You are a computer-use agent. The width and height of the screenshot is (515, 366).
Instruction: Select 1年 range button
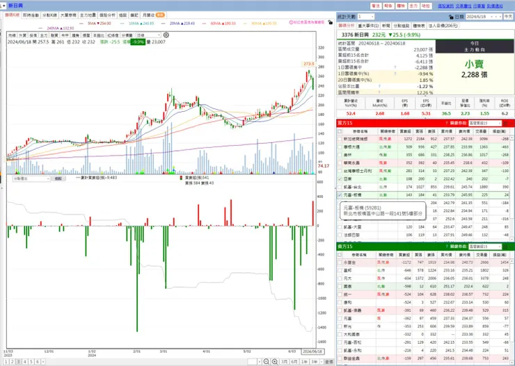(304, 362)
